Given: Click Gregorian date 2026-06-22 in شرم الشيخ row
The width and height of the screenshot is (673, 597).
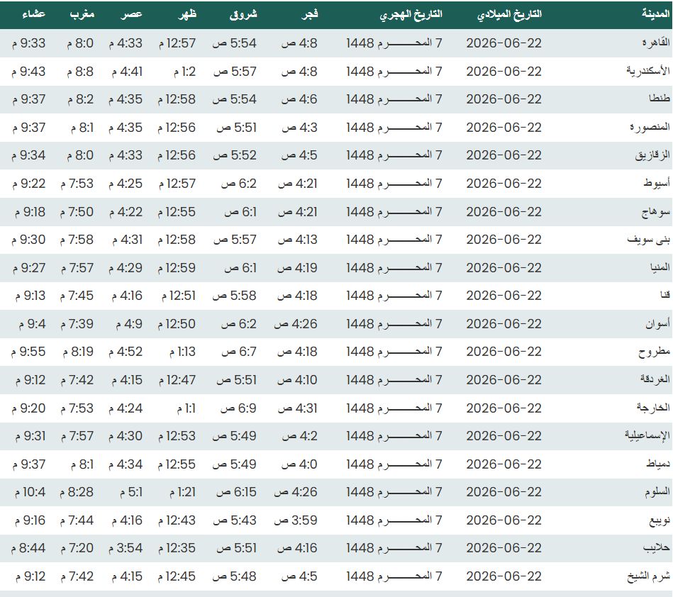Looking at the screenshot, I should click(x=504, y=576).
